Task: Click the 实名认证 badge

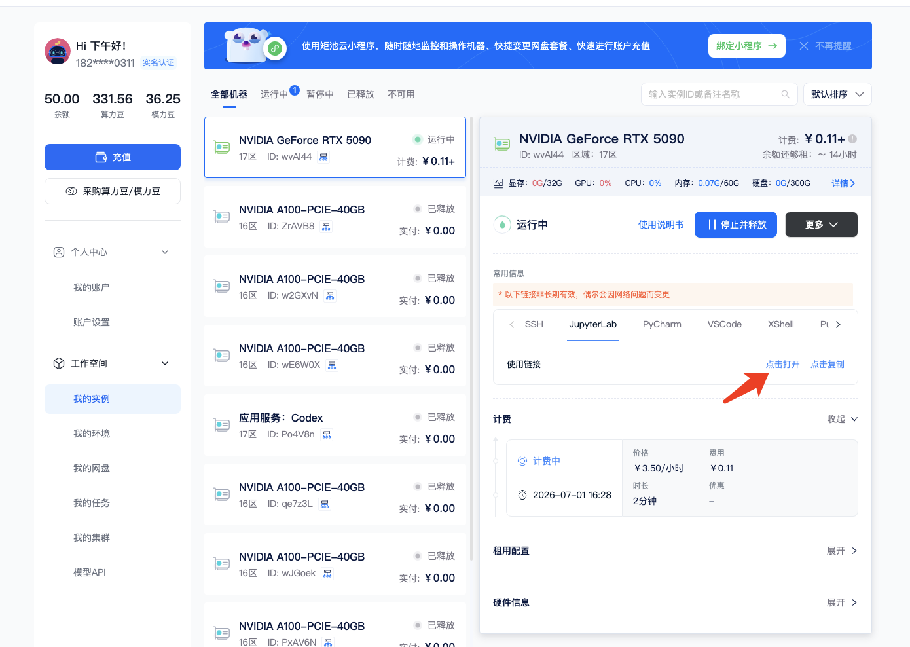Action: pos(158,63)
